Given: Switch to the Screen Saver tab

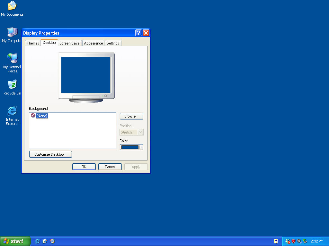Looking at the screenshot, I should pyautogui.click(x=70, y=43).
